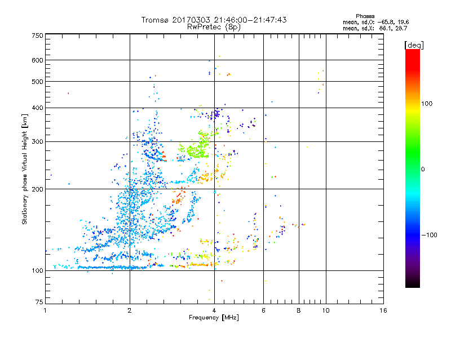Click y-axis tick label '500'
This screenshot has width=451, height=338.
37,82
